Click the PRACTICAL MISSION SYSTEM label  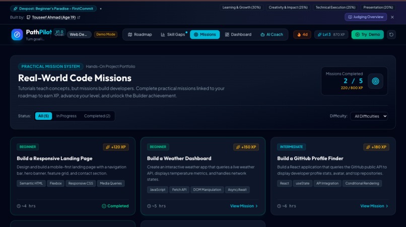pyautogui.click(x=50, y=66)
